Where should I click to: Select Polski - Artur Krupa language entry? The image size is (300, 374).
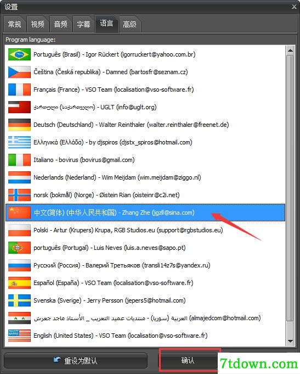pyautogui.click(x=145, y=230)
